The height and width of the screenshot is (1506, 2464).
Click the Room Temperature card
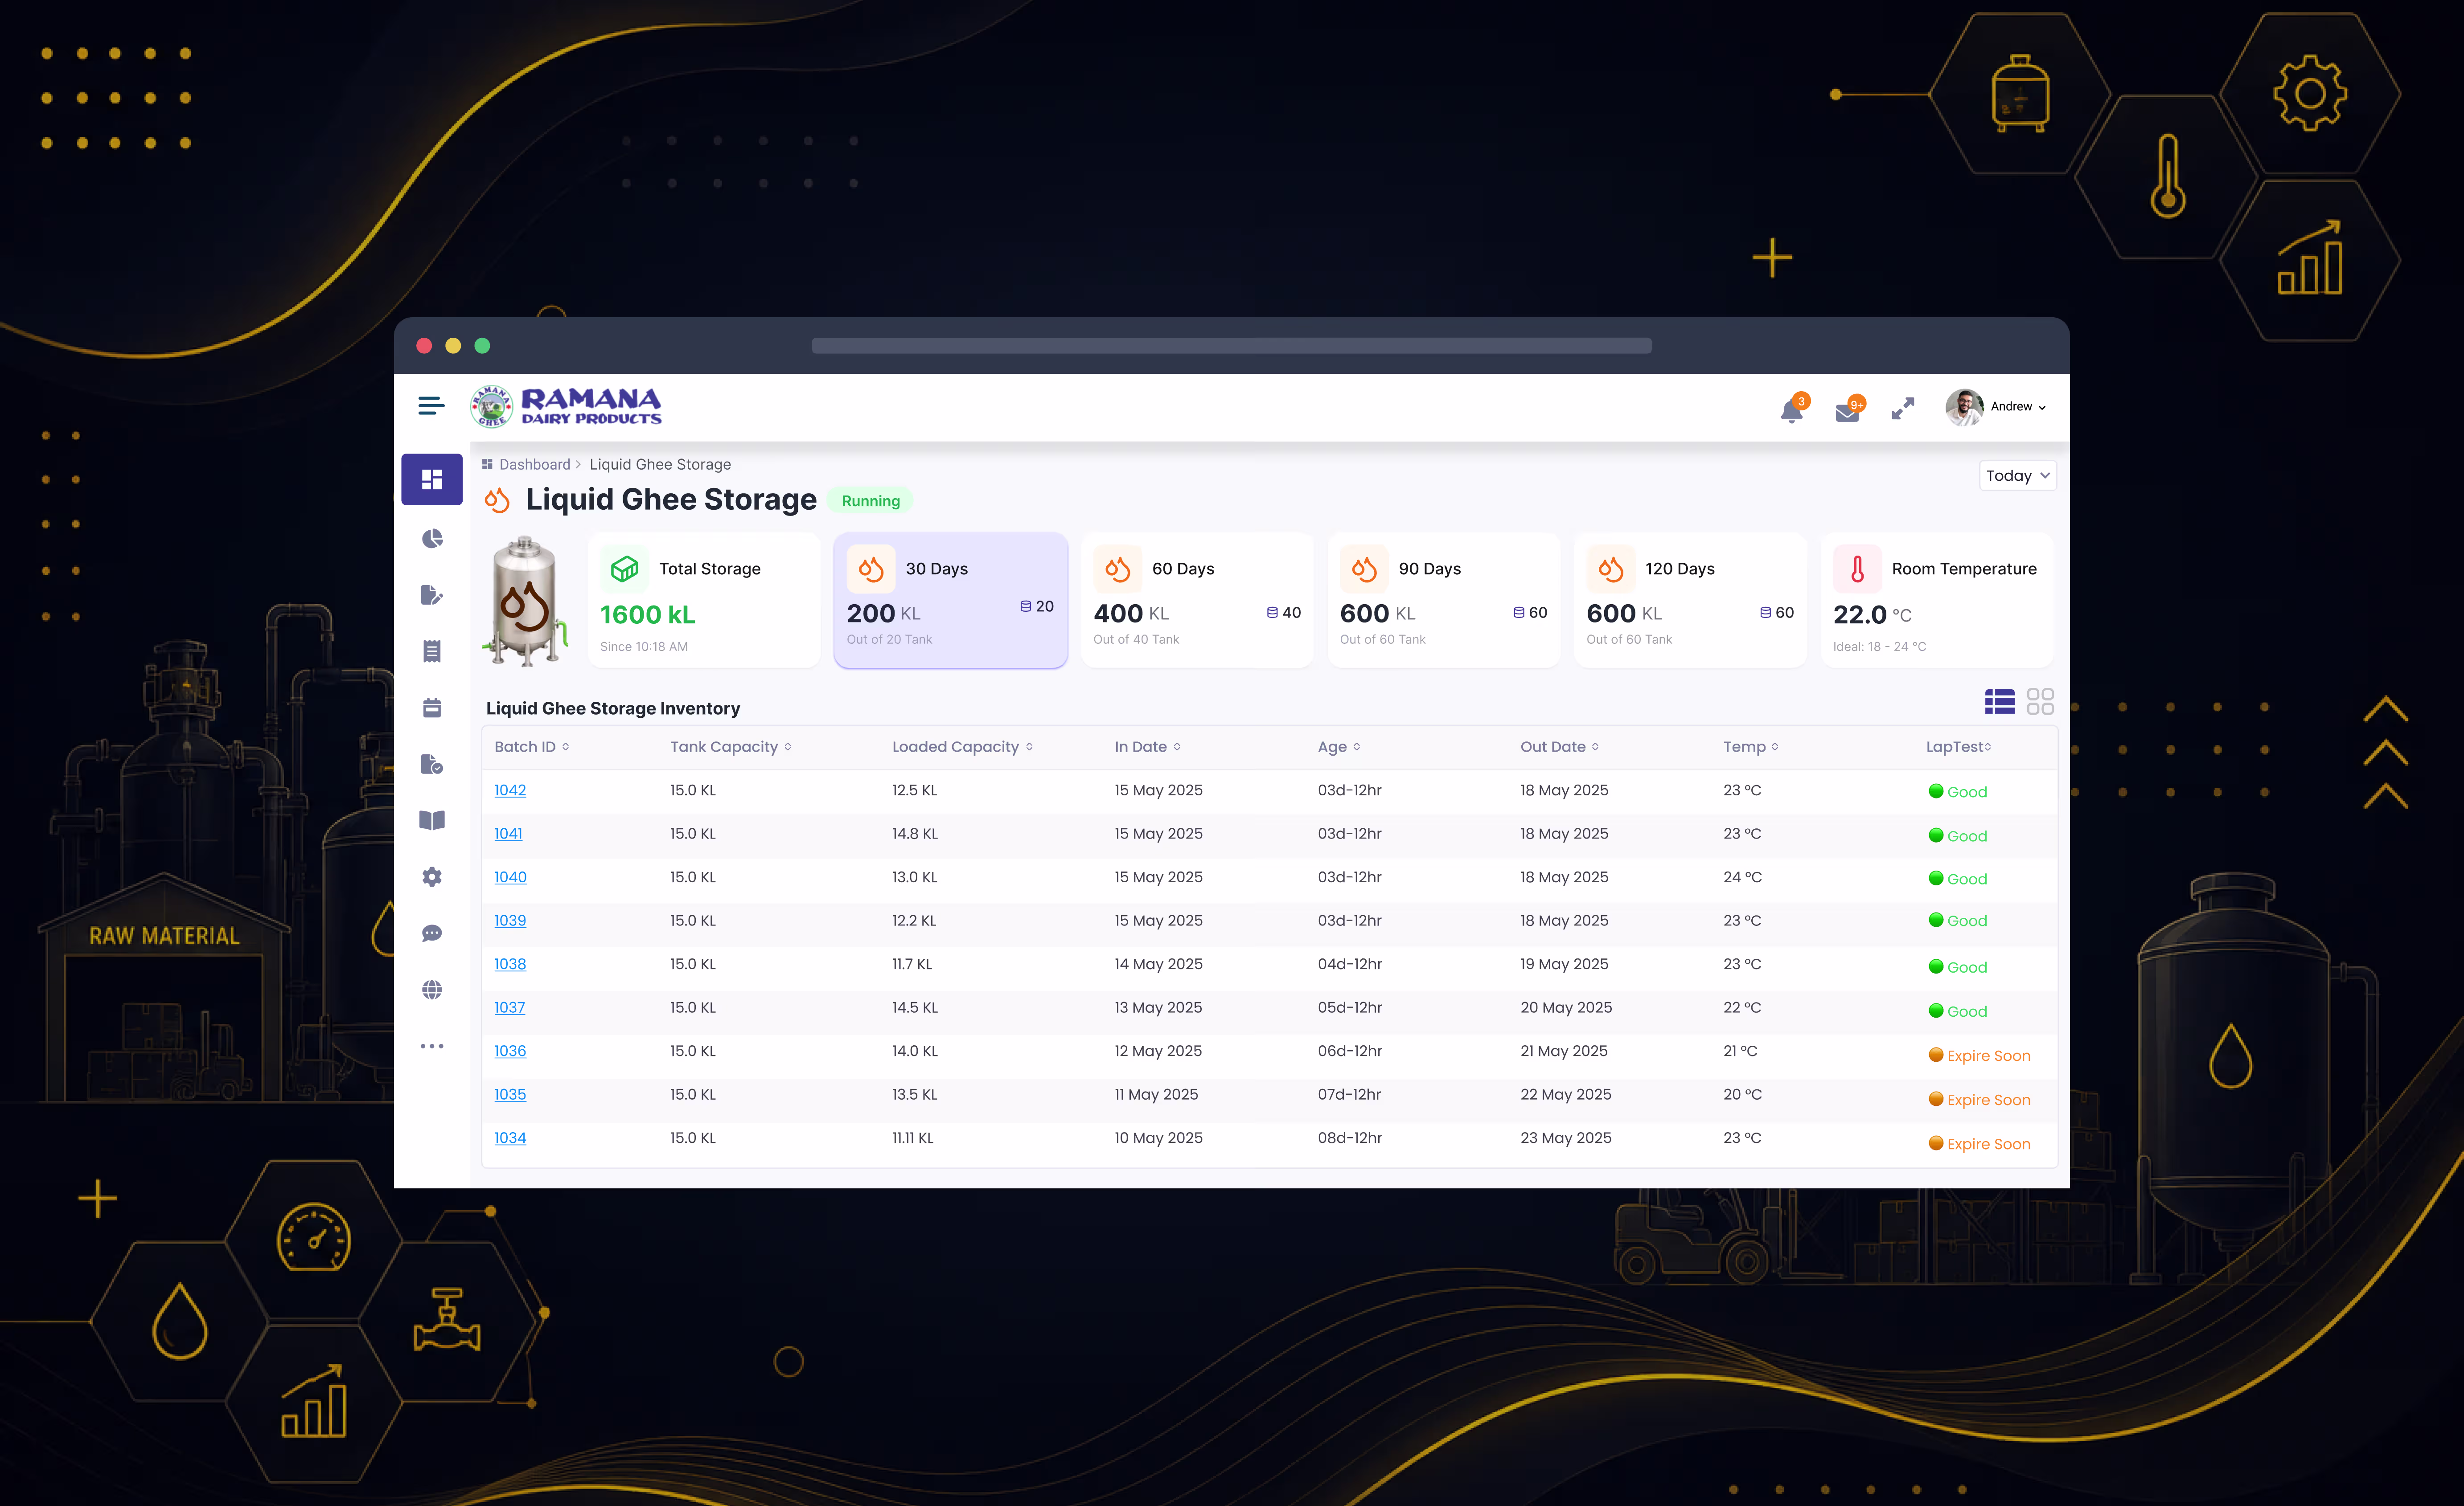[1937, 600]
